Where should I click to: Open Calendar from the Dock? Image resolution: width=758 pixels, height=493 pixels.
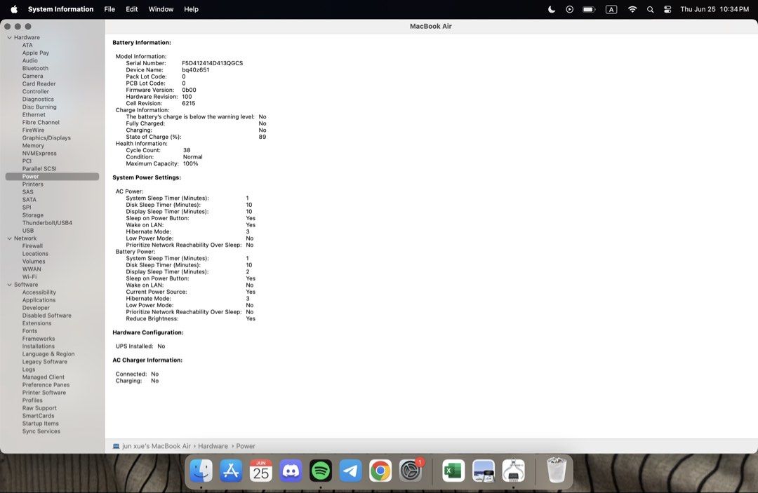(261, 471)
